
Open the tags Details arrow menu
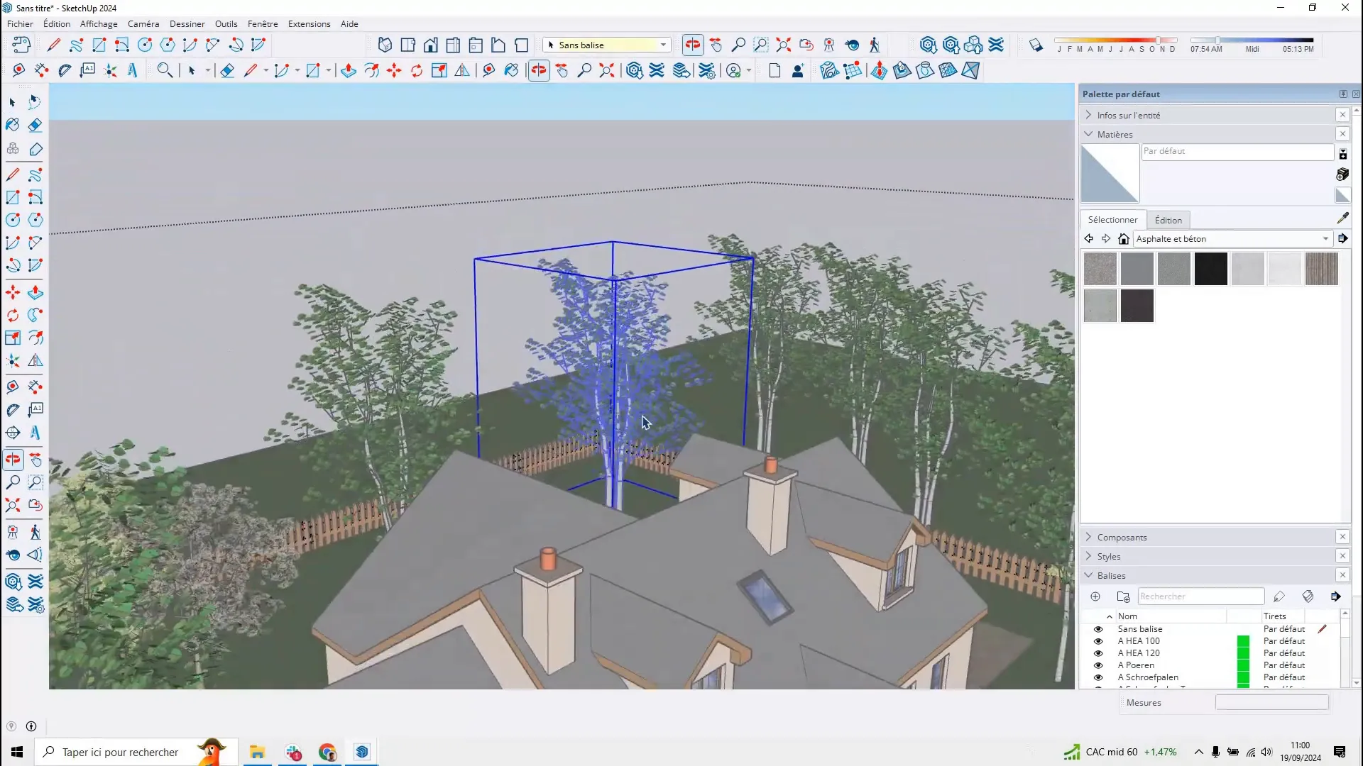1335,596
